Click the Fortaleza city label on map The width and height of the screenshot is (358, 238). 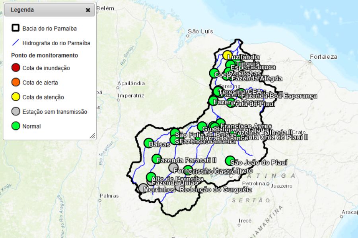[323, 57]
